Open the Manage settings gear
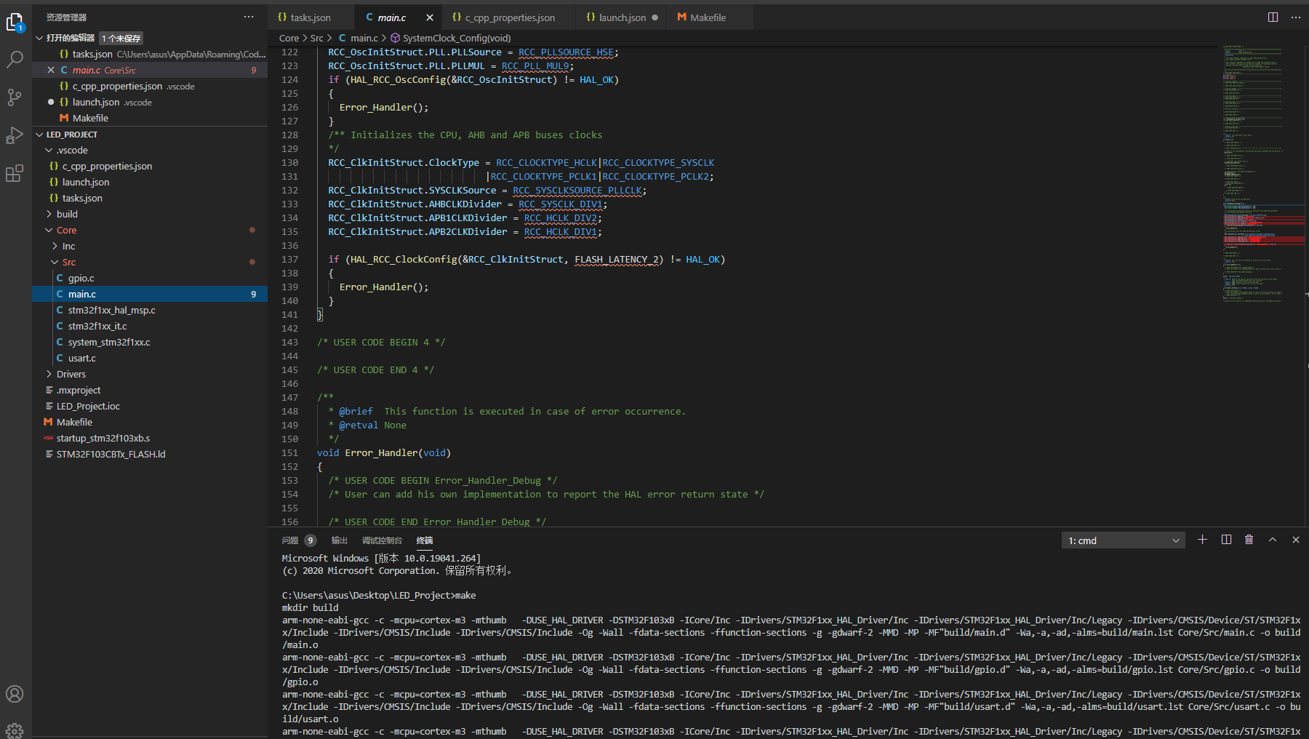The width and height of the screenshot is (1309, 739). pos(15,730)
